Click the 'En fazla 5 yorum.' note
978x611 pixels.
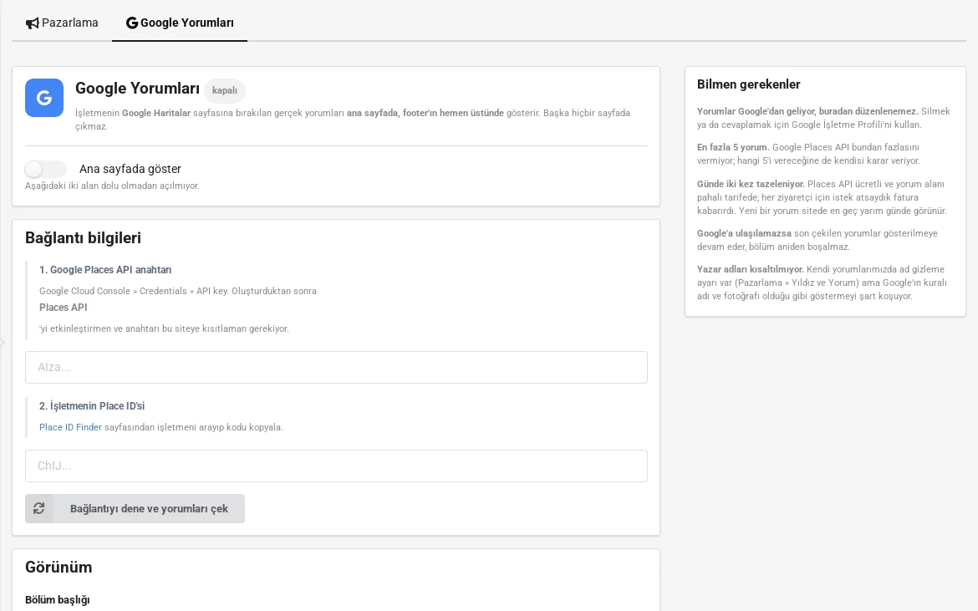[733, 148]
